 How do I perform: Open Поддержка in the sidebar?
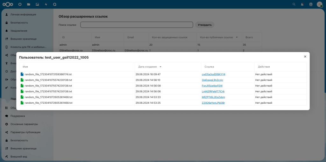point(18,116)
